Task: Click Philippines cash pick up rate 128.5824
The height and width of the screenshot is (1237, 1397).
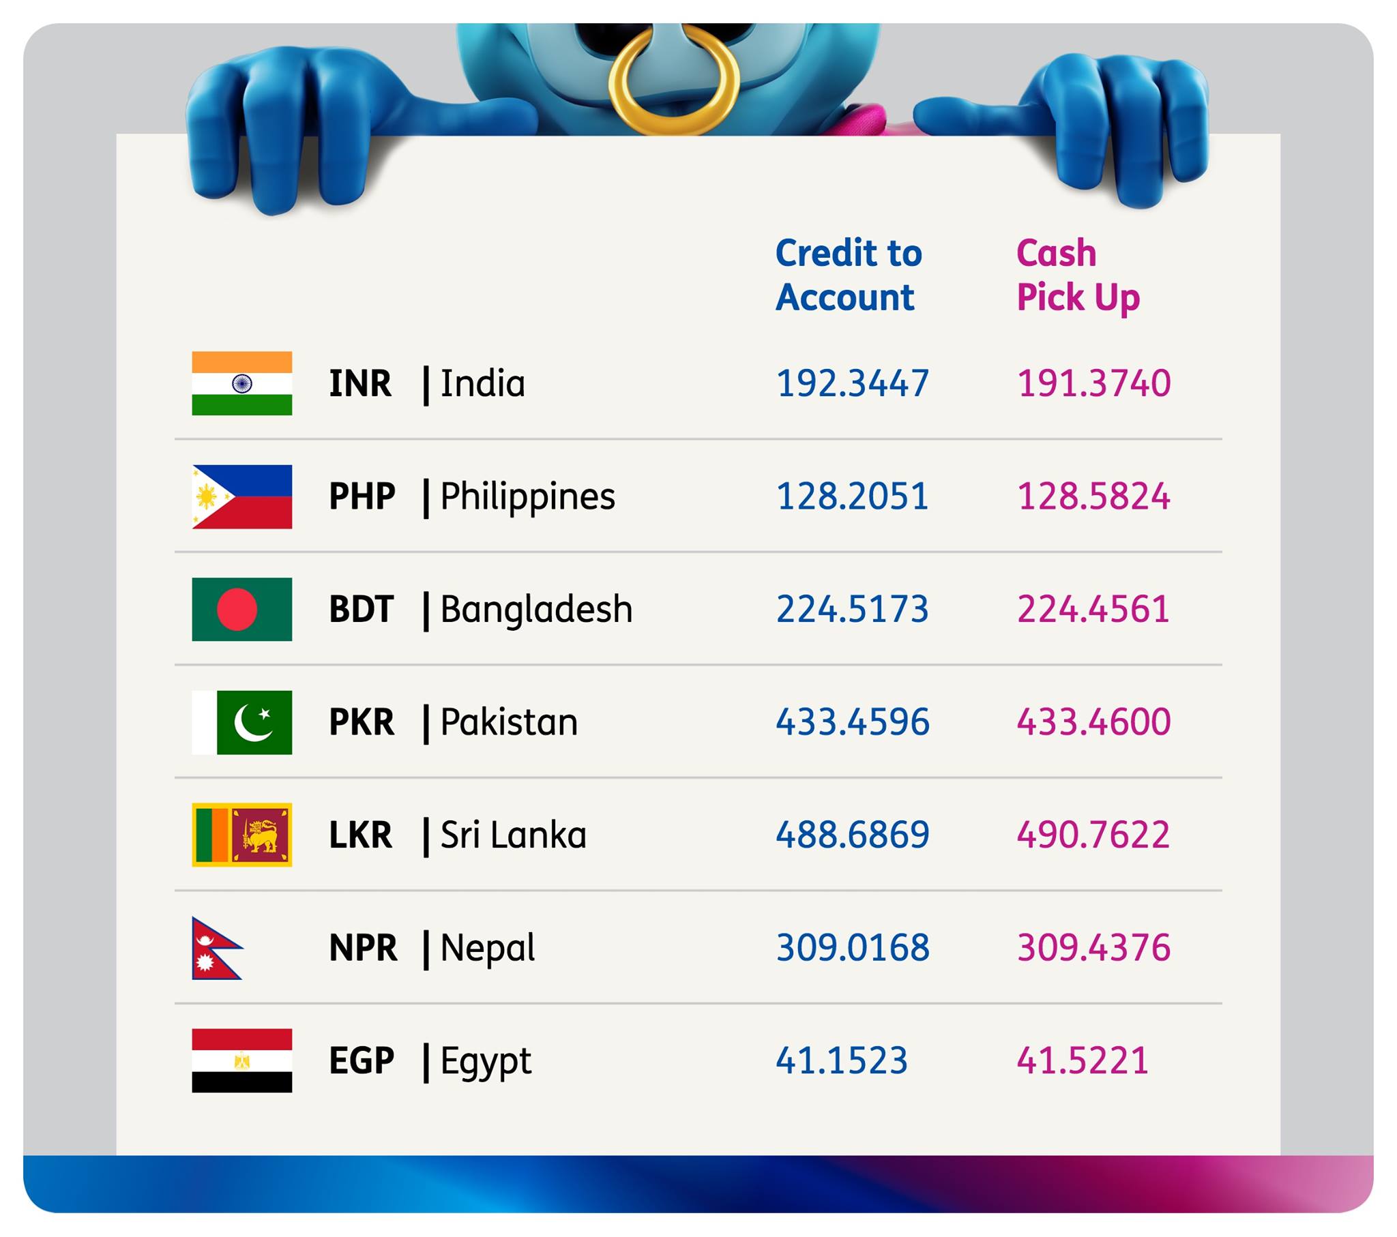Action: [1093, 497]
